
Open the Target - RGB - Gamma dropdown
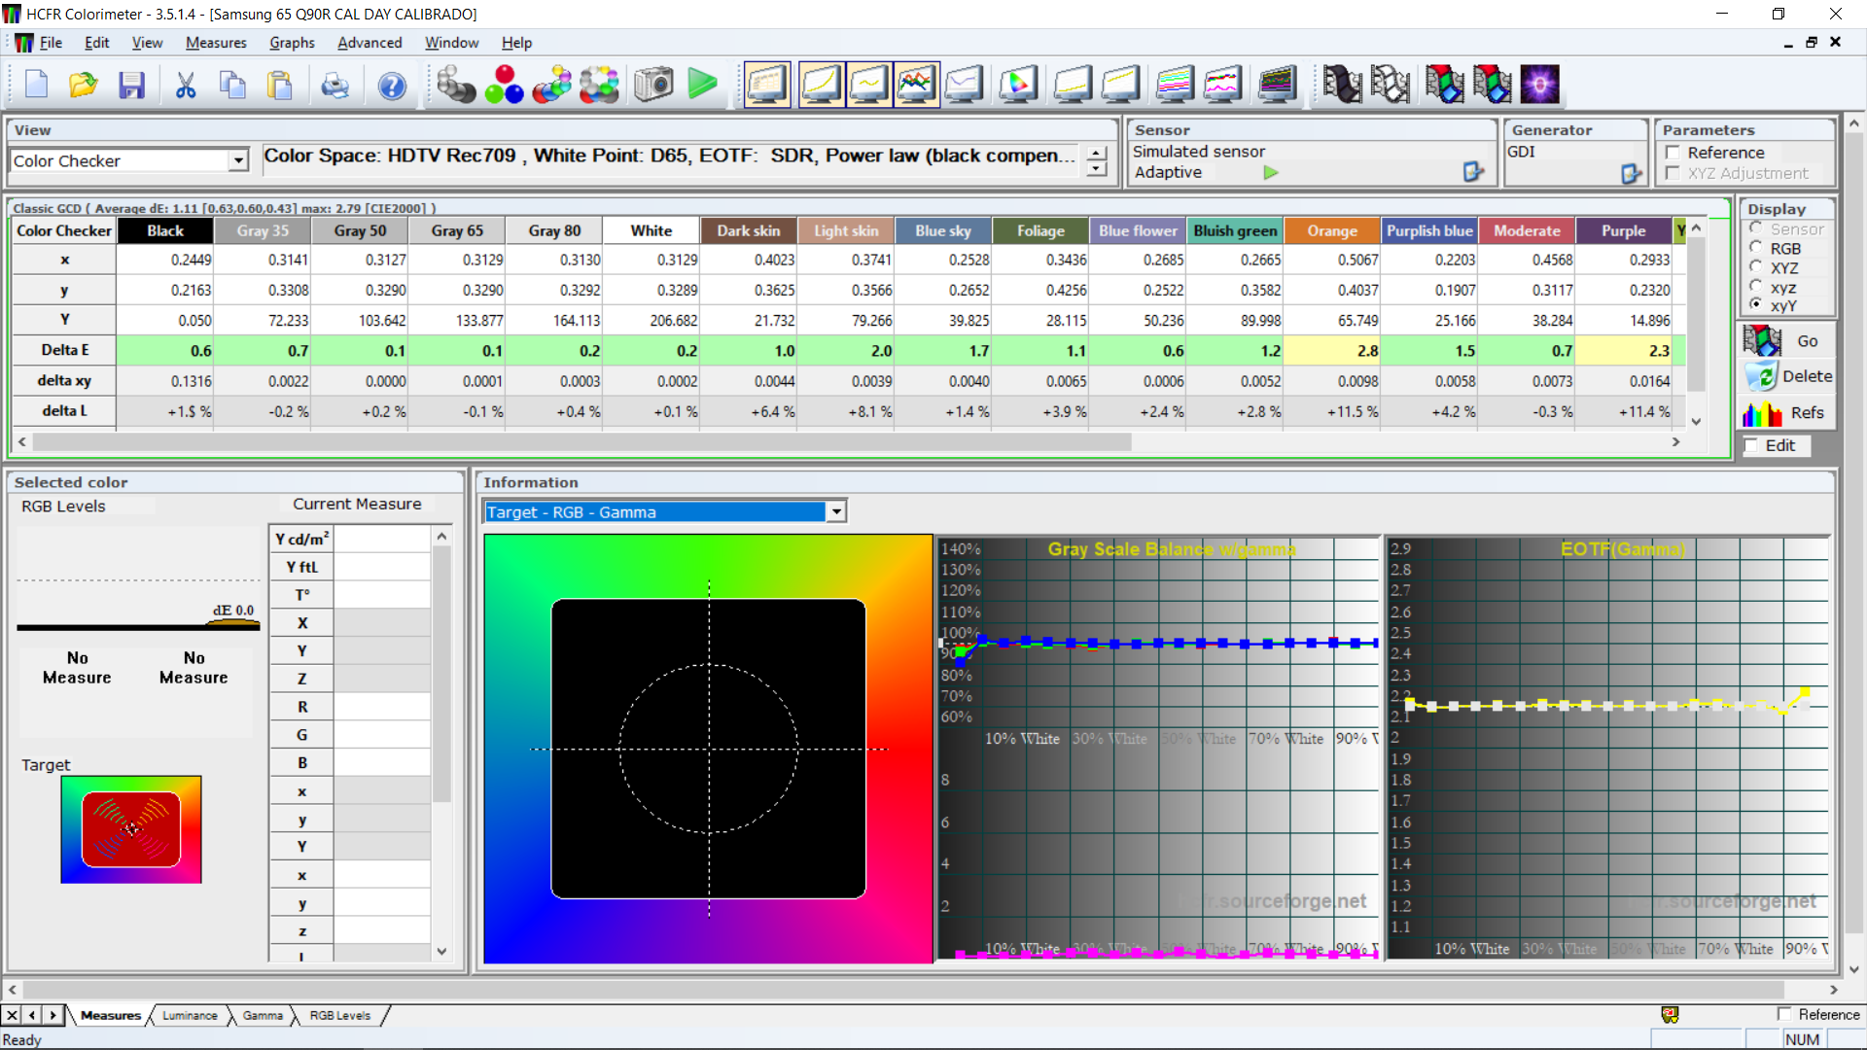(x=836, y=511)
